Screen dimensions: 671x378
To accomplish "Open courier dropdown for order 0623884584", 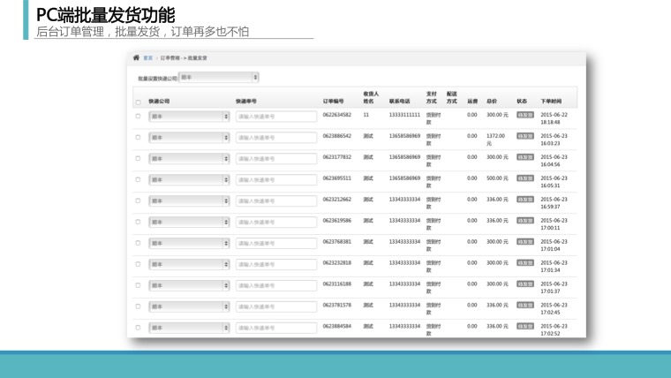I will [x=189, y=328].
